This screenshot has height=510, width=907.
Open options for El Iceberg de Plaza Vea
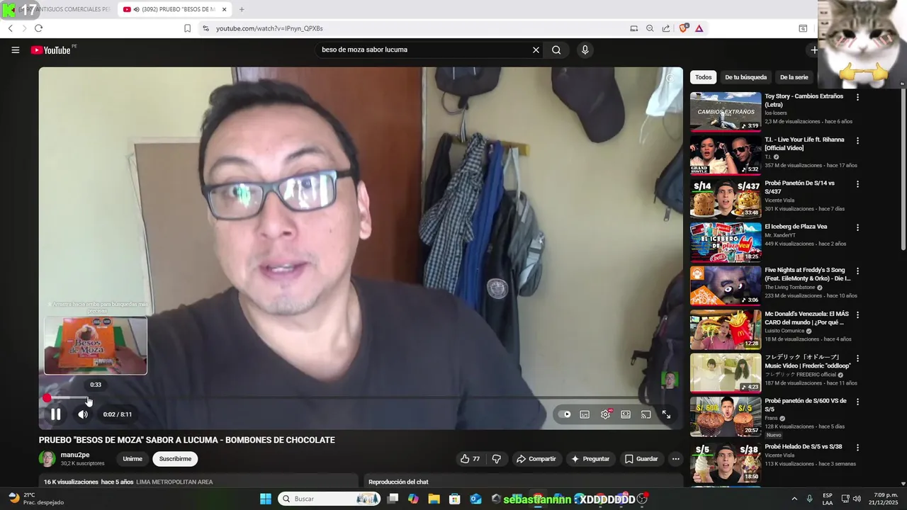point(857,228)
